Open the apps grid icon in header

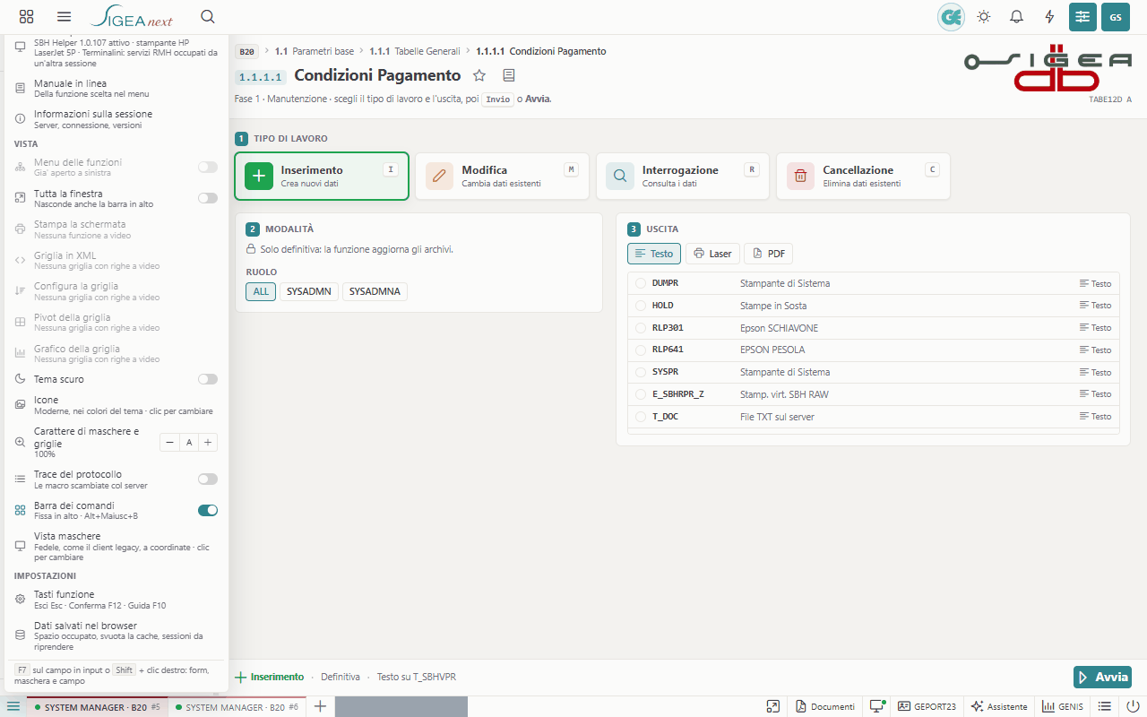26,16
